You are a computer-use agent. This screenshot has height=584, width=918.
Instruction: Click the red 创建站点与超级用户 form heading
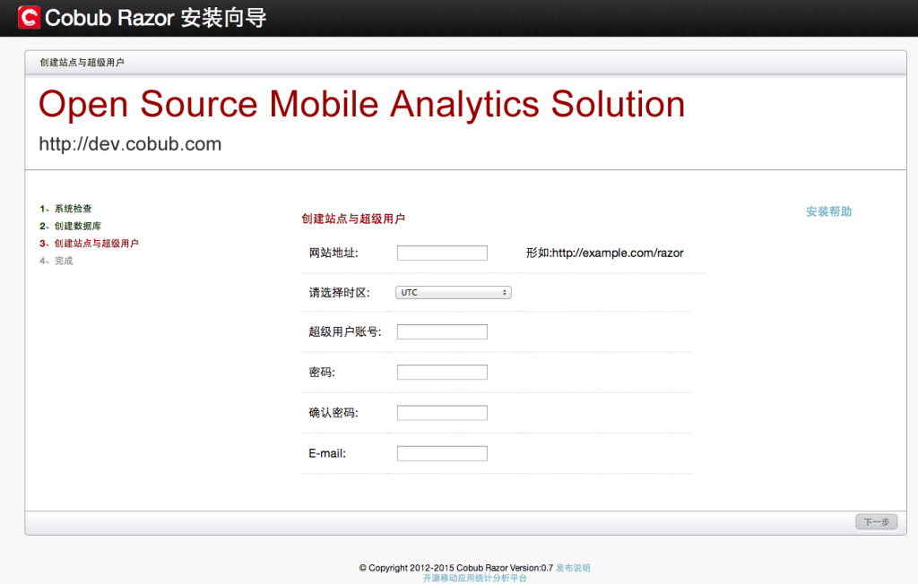pos(353,219)
